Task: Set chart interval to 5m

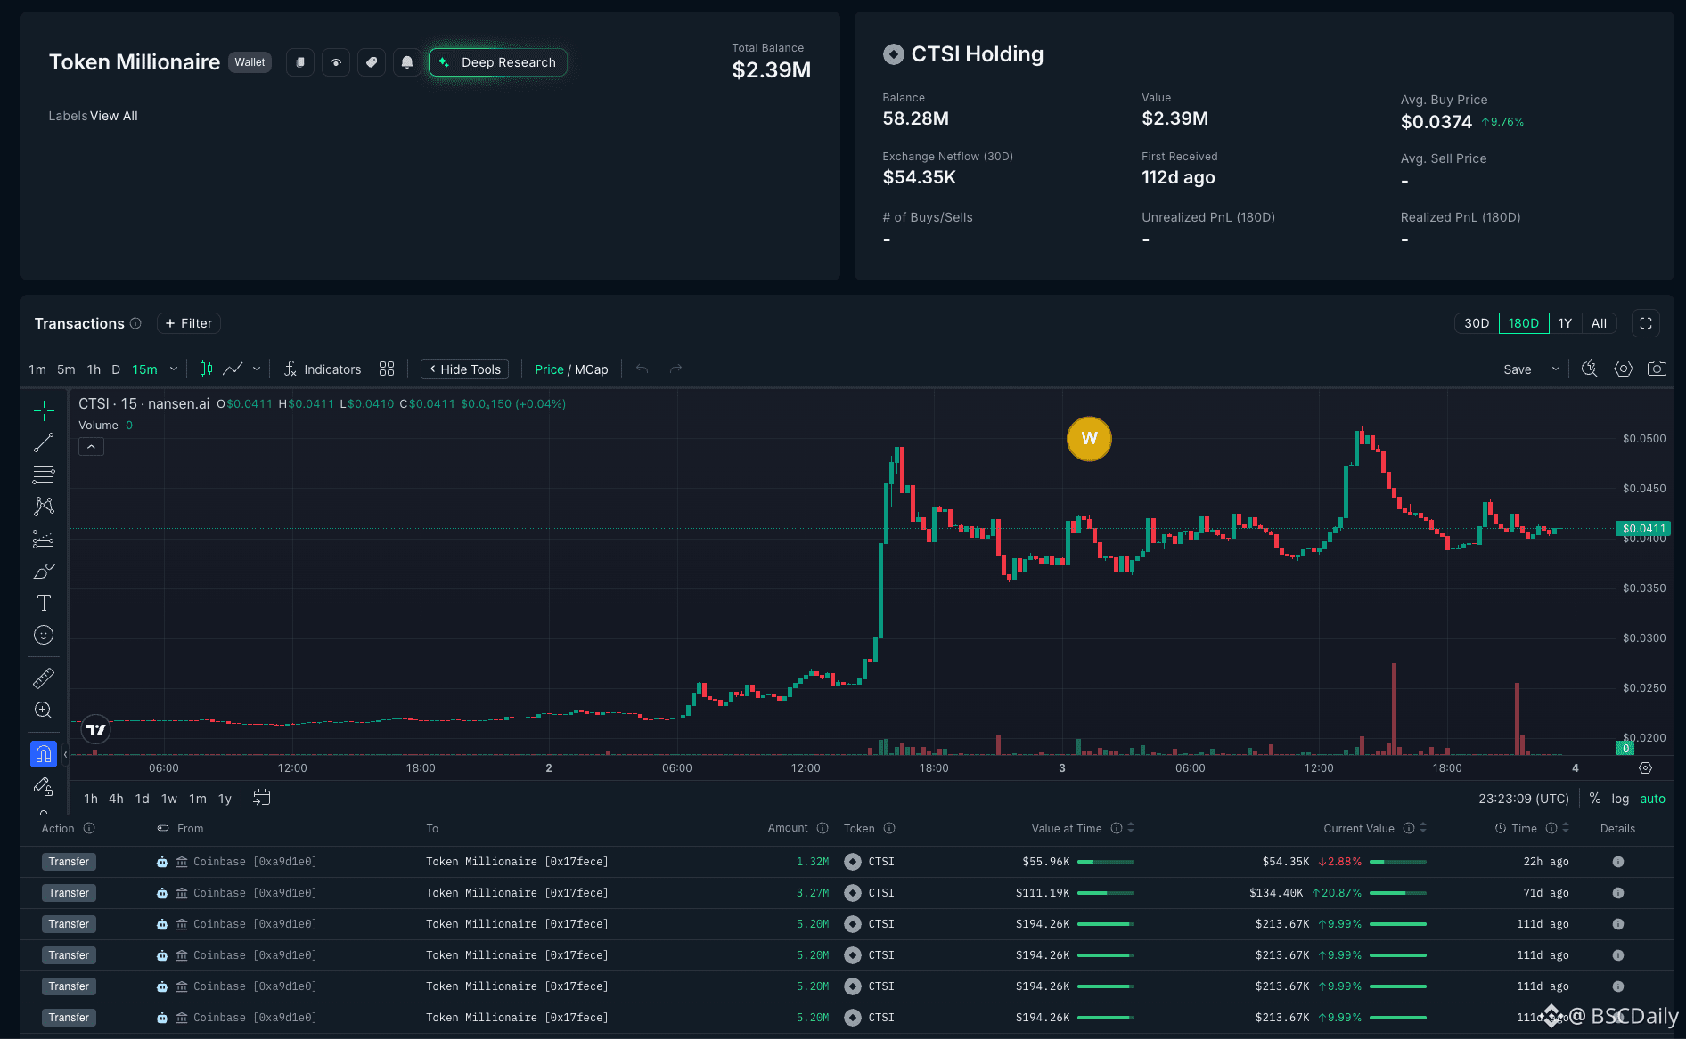Action: (x=66, y=369)
